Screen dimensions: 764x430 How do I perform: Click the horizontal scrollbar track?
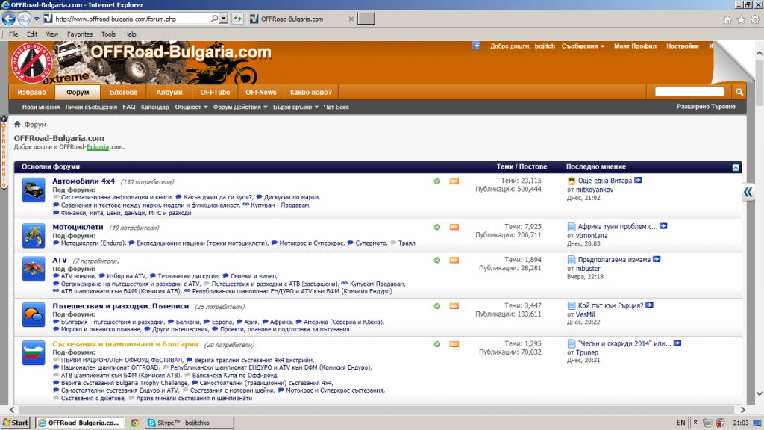coord(377,410)
